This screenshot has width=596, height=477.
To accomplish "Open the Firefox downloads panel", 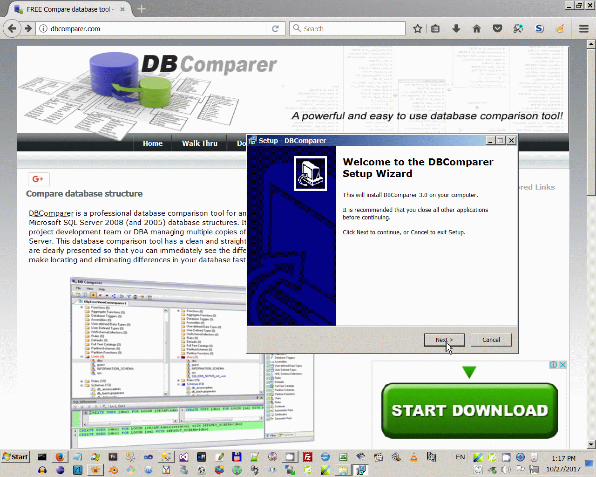I will (456, 28).
